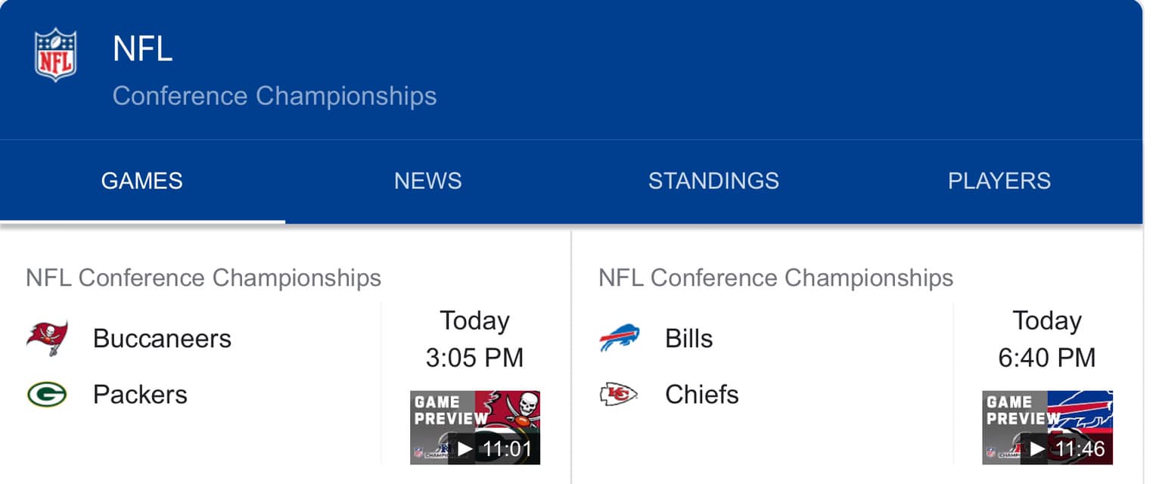Select the Chiefs team logo

(619, 394)
